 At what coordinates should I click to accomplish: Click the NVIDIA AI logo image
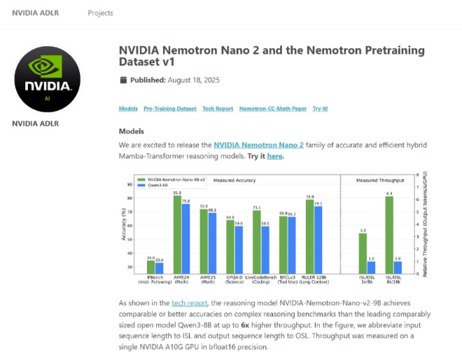(47, 79)
